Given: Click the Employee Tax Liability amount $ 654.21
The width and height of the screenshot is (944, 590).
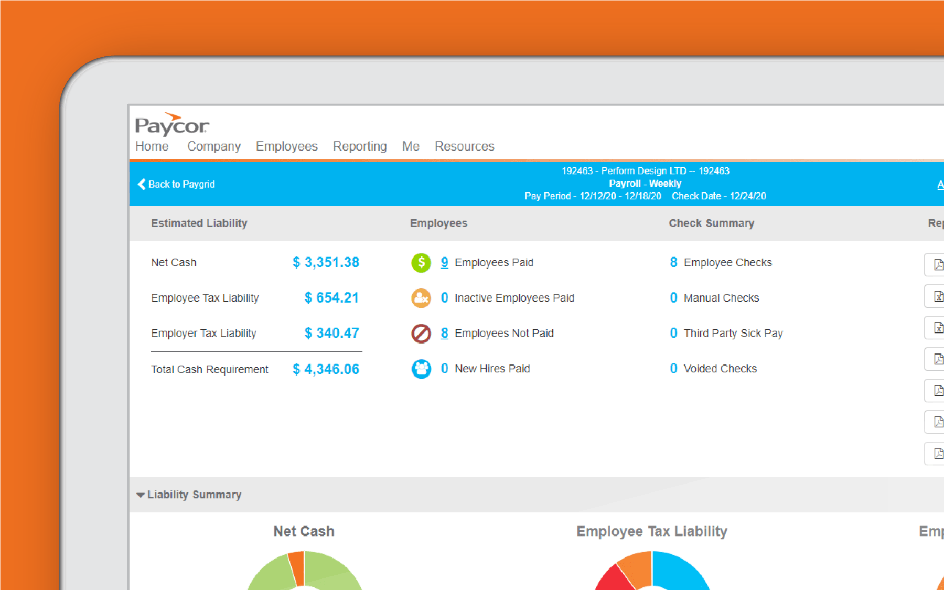Looking at the screenshot, I should (331, 298).
